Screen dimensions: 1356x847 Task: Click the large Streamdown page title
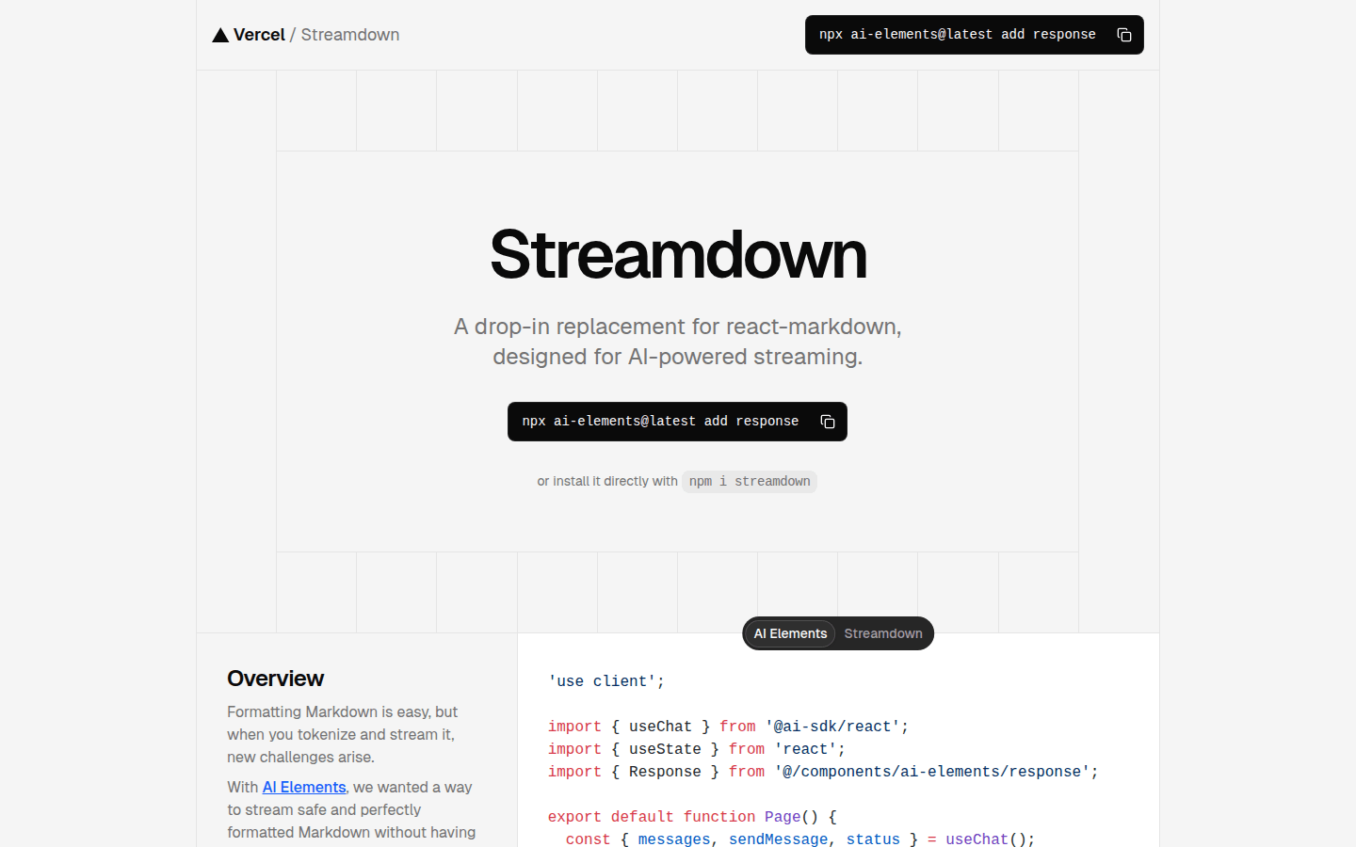[x=678, y=254]
